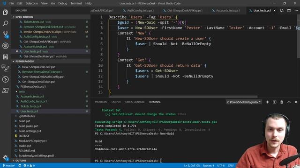The image size is (300, 168).
Task: Open Source Control view with badge
Action: pos(5,35)
